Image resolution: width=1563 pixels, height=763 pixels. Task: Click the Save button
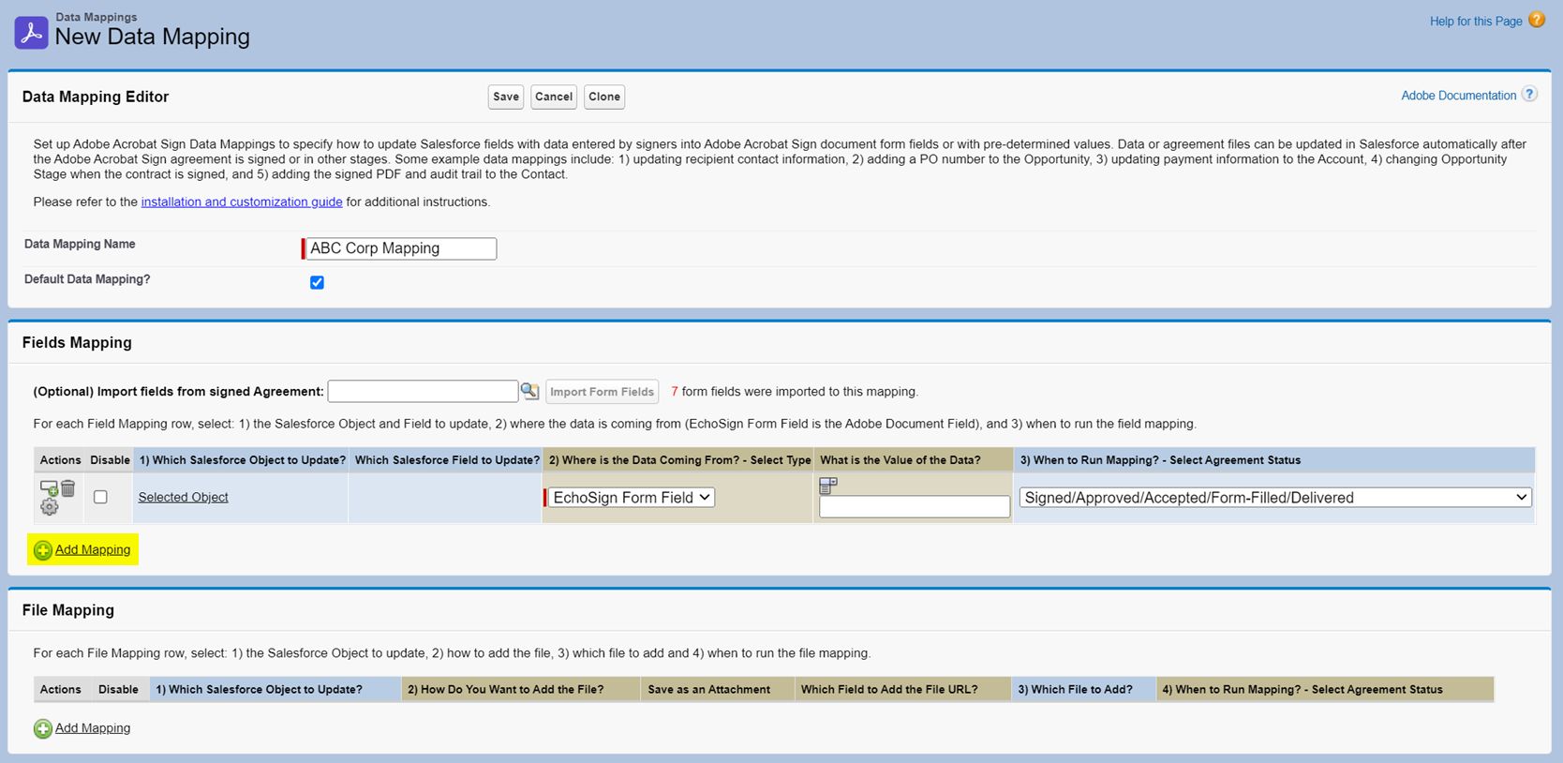506,97
